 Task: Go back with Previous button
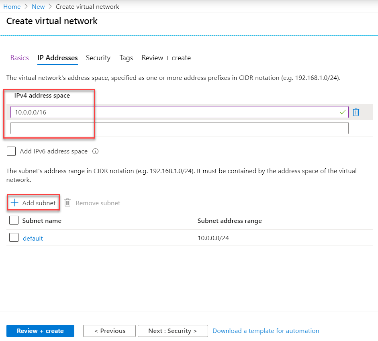point(109,331)
